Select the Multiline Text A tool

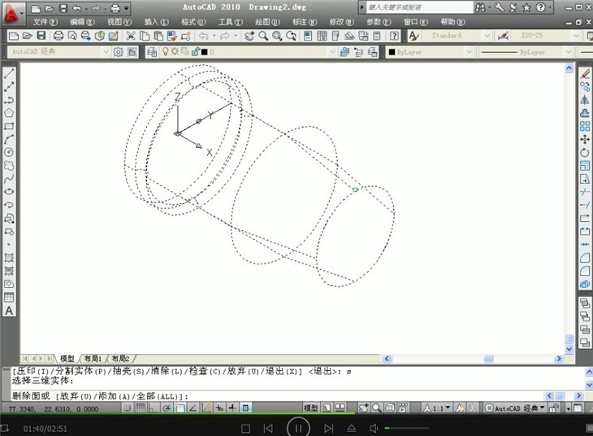pyautogui.click(x=9, y=311)
